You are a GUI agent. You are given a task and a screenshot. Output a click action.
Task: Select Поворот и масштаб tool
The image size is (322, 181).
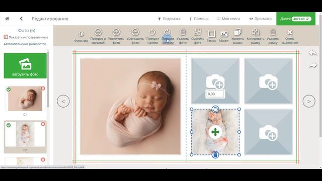pyautogui.click(x=98, y=36)
